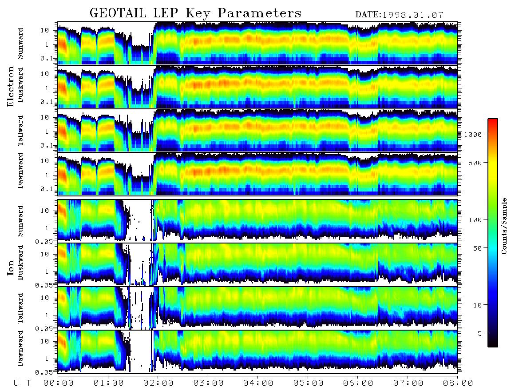Click the Electron Duskward spectrogram panel
Screen dimensions: 507x391
coord(257,87)
